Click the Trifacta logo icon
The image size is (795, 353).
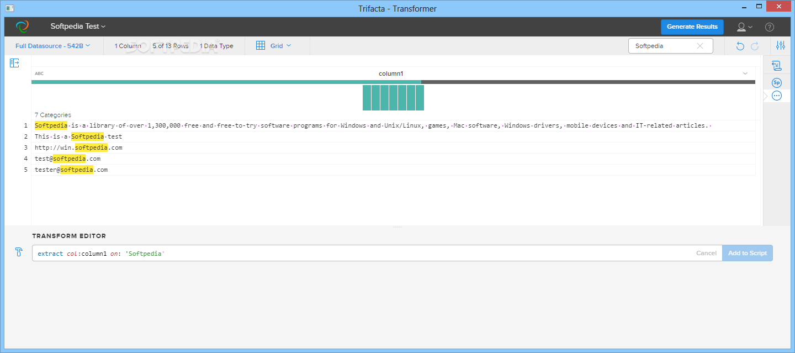[22, 27]
